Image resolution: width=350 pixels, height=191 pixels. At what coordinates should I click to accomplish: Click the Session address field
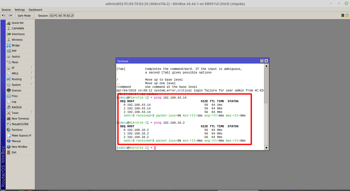(62, 16)
